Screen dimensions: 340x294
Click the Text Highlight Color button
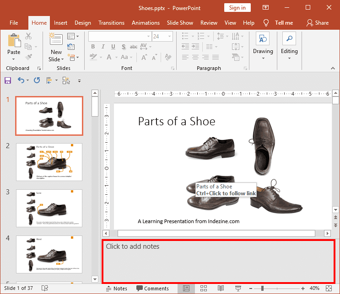click(93, 57)
